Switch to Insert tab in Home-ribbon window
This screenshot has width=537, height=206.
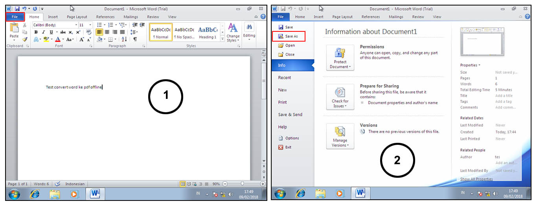click(x=53, y=17)
